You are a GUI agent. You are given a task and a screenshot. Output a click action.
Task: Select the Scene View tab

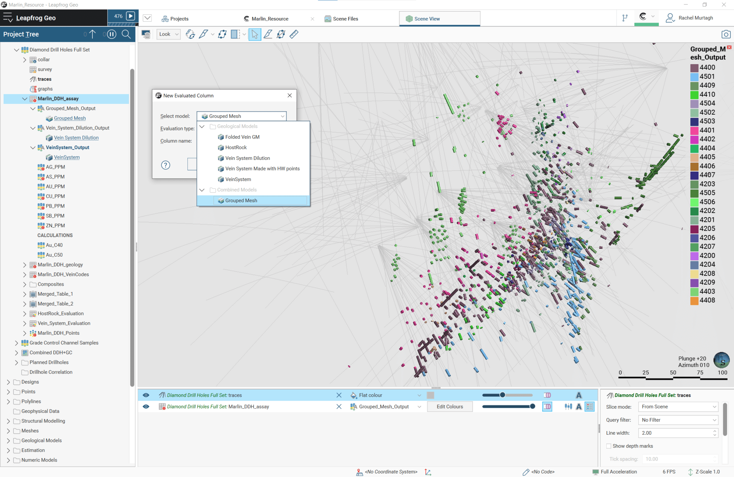(x=439, y=19)
